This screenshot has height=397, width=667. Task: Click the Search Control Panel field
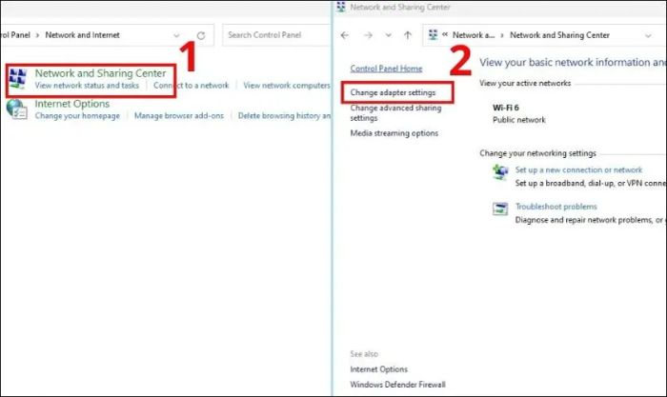click(x=276, y=35)
